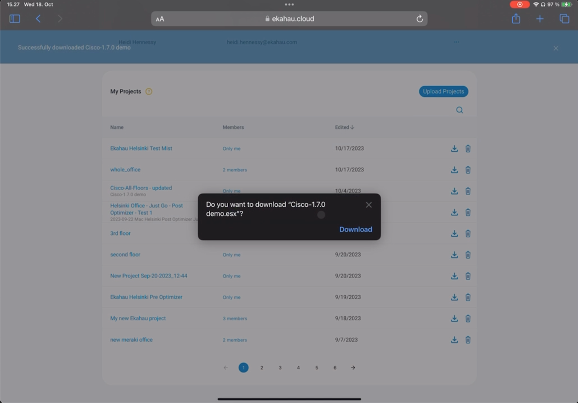
Task: Download the whole_office project
Action: (x=454, y=170)
